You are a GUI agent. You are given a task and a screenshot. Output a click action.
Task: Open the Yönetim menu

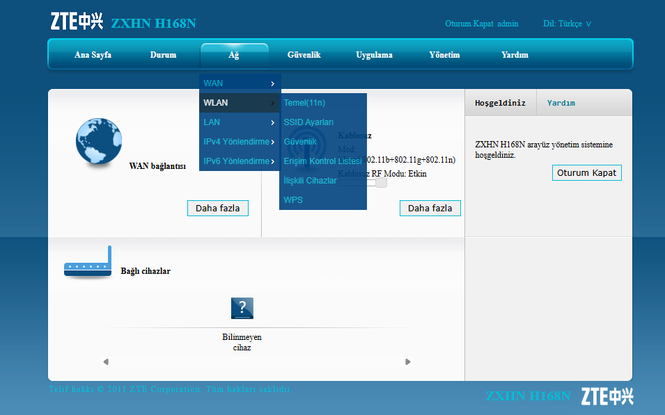[x=444, y=55]
